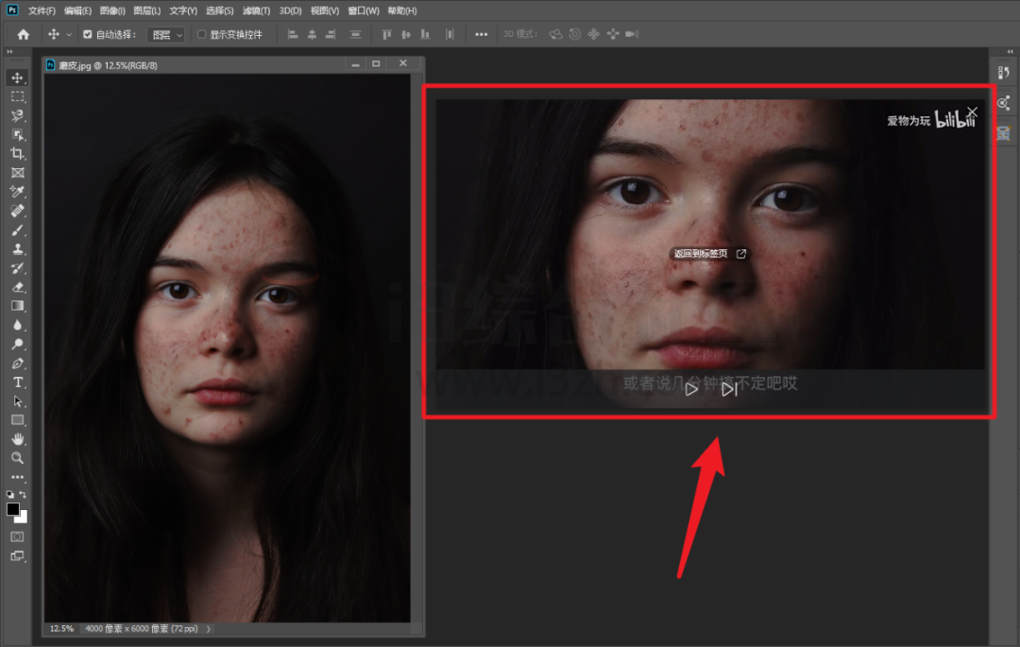Expand status bar info chevron
Image resolution: width=1020 pixels, height=647 pixels.
point(209,629)
